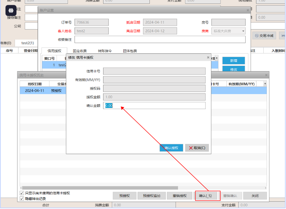
Task: Click the 撤销授权 button
Action: pyautogui.click(x=179, y=196)
